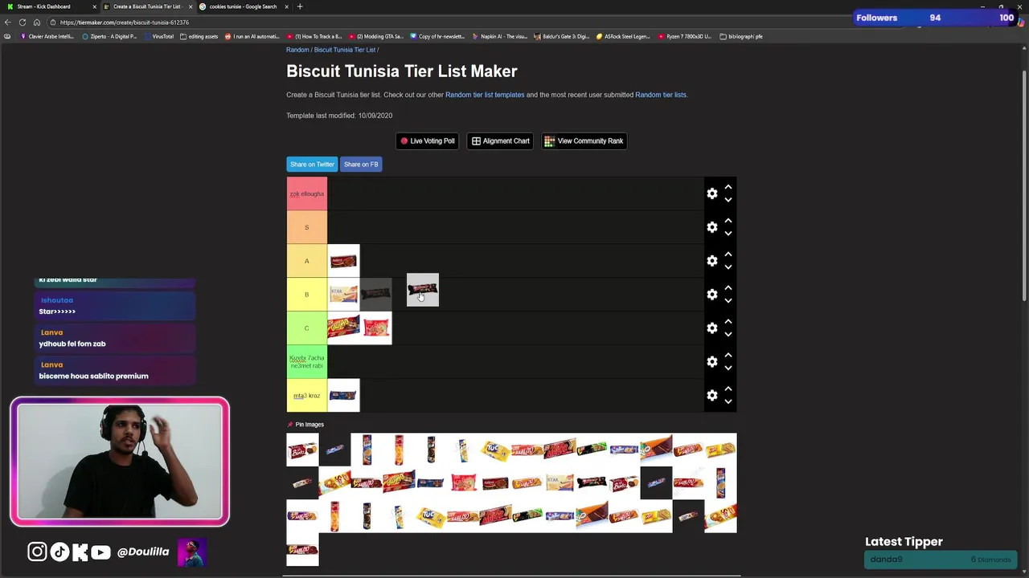
Task: Open the Random tier lists link
Action: pyautogui.click(x=661, y=95)
